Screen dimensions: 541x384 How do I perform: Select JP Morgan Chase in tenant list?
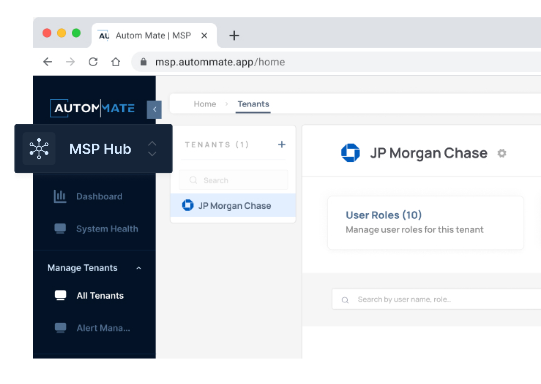click(x=233, y=205)
